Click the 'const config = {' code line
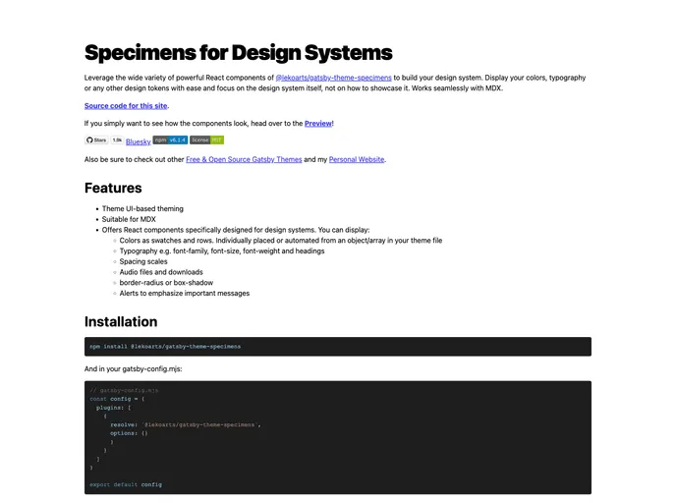Screen dimensions: 676x503 point(117,399)
